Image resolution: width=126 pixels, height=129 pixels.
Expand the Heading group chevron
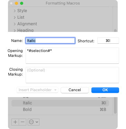[15, 31]
